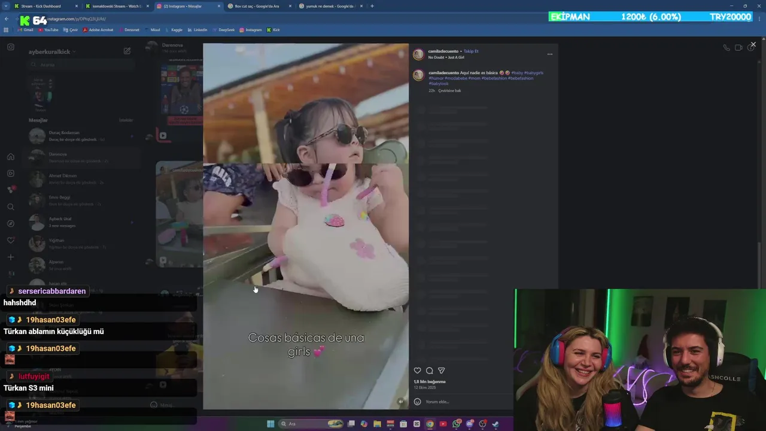Open Notifications heart icon in sidebar

(x=11, y=240)
